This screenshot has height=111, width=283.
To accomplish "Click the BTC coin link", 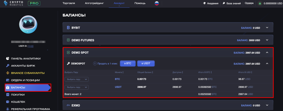I will [117, 79].
